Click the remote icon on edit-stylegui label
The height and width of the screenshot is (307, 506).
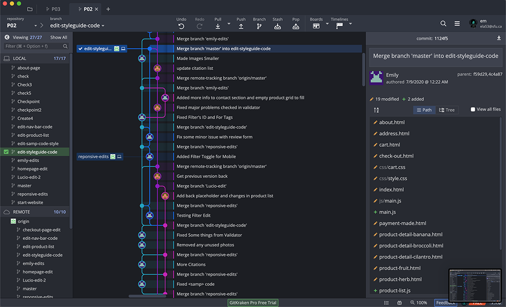[x=117, y=49]
